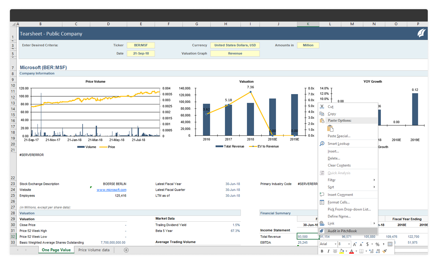The width and height of the screenshot is (441, 265).
Task: Click the Date field 21-Sep-18
Action: 141,53
